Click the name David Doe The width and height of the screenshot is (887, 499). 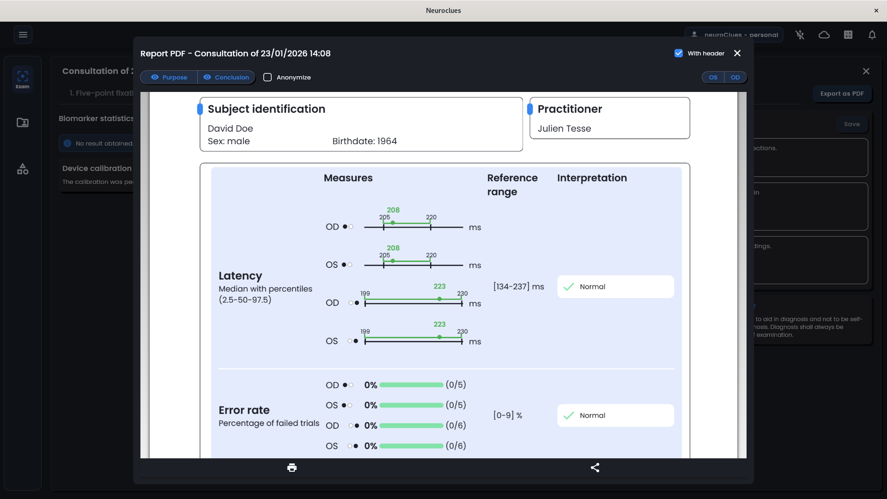[x=231, y=128]
